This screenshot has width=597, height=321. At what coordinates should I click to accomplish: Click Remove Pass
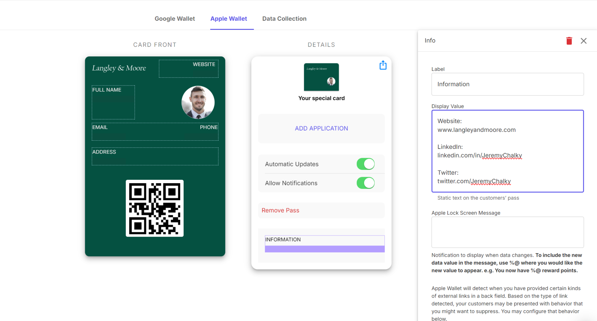tap(280, 210)
